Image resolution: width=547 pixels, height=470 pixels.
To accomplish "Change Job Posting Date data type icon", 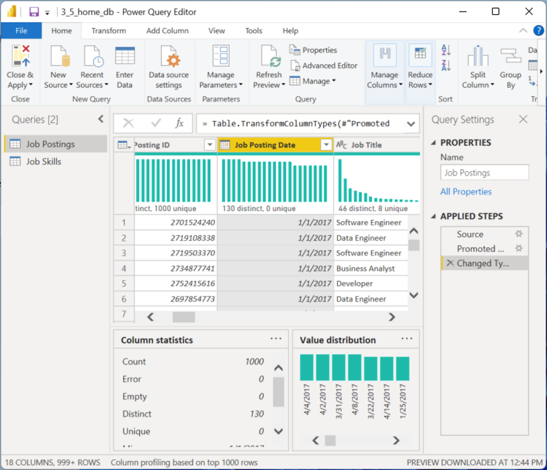I will point(225,145).
